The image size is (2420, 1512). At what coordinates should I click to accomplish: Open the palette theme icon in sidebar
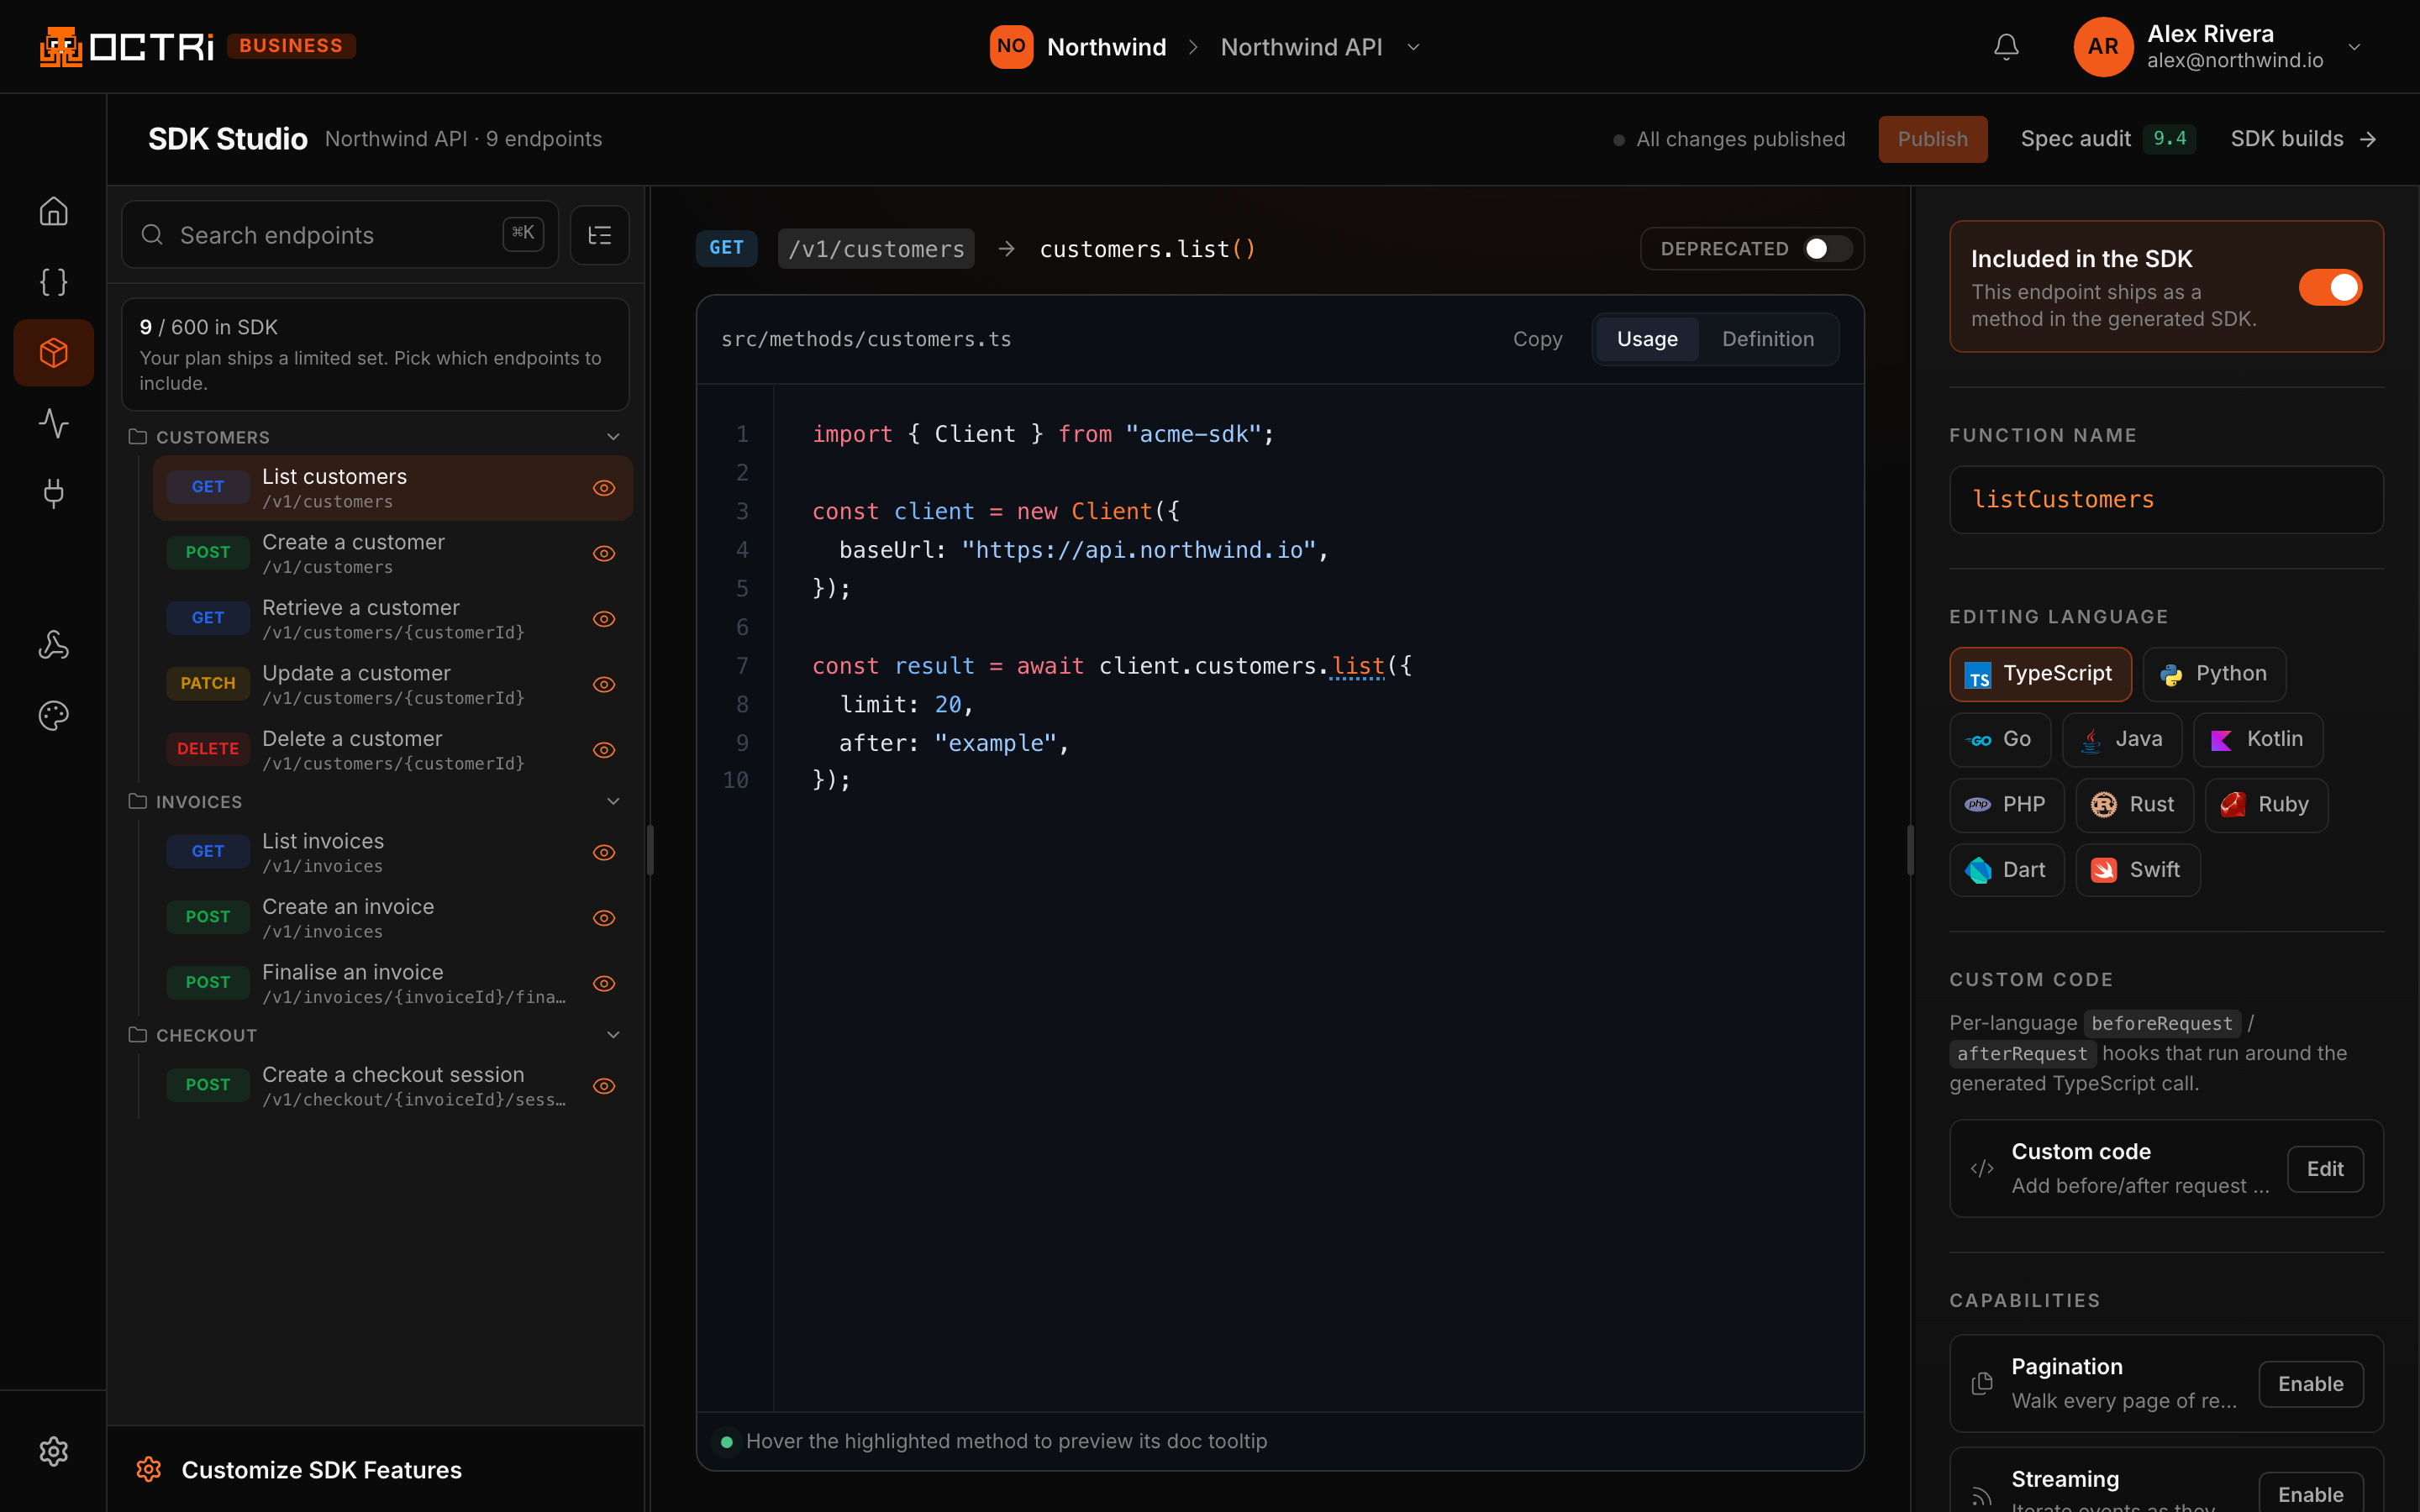click(x=53, y=715)
